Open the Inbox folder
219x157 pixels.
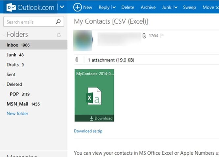(x=34, y=45)
